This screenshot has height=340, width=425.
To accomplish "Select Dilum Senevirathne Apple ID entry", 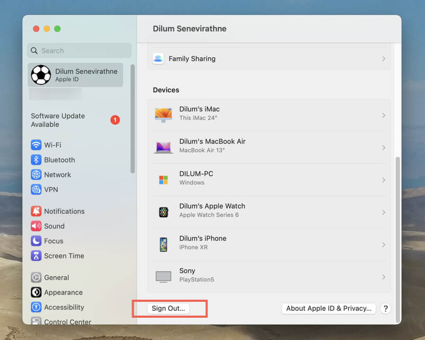I will coord(75,75).
